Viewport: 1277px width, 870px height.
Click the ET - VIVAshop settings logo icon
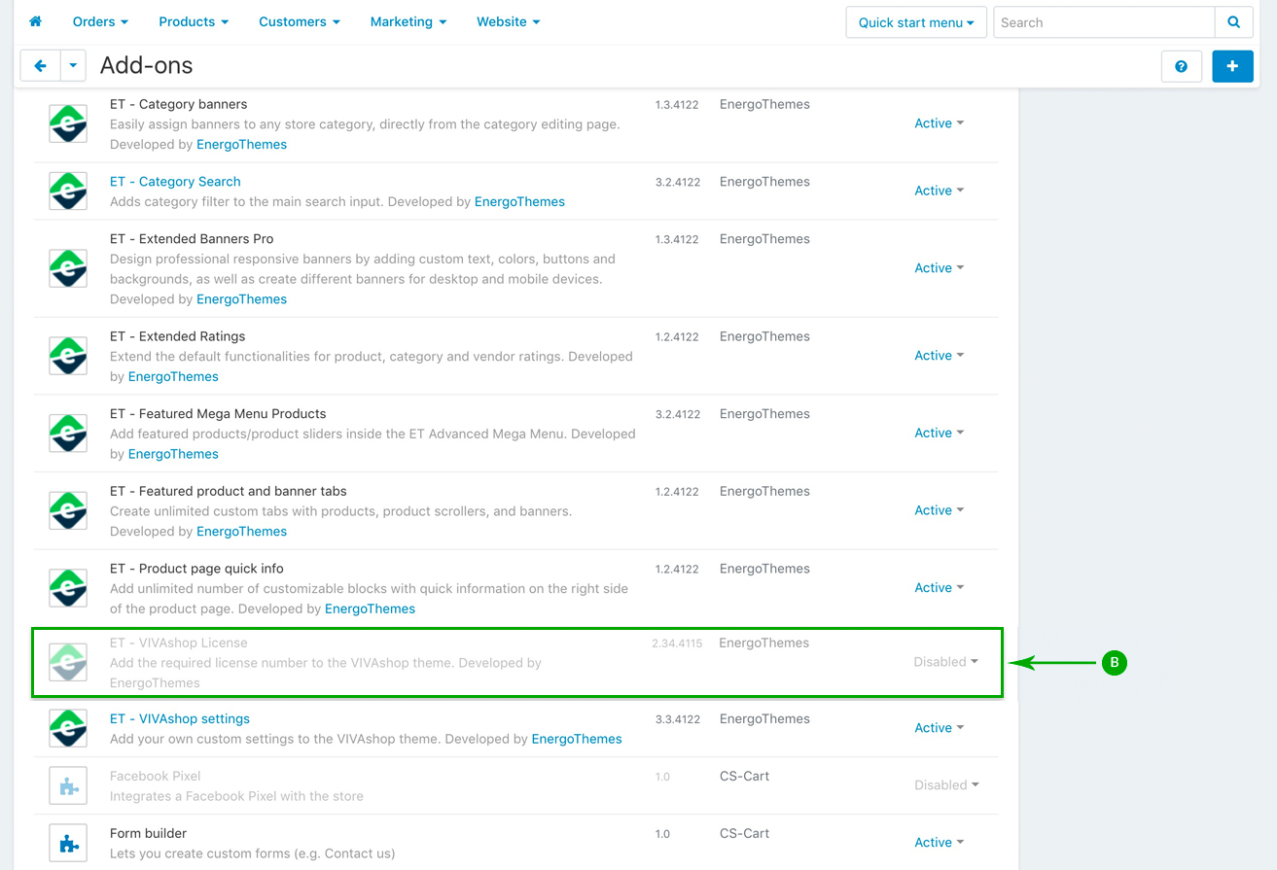point(68,728)
